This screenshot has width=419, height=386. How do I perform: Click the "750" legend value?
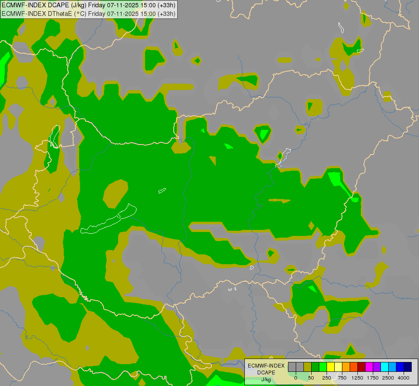click(342, 378)
